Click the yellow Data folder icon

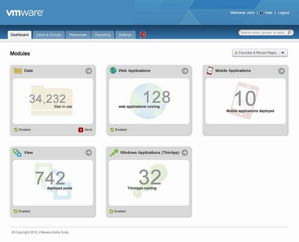pyautogui.click(x=17, y=71)
